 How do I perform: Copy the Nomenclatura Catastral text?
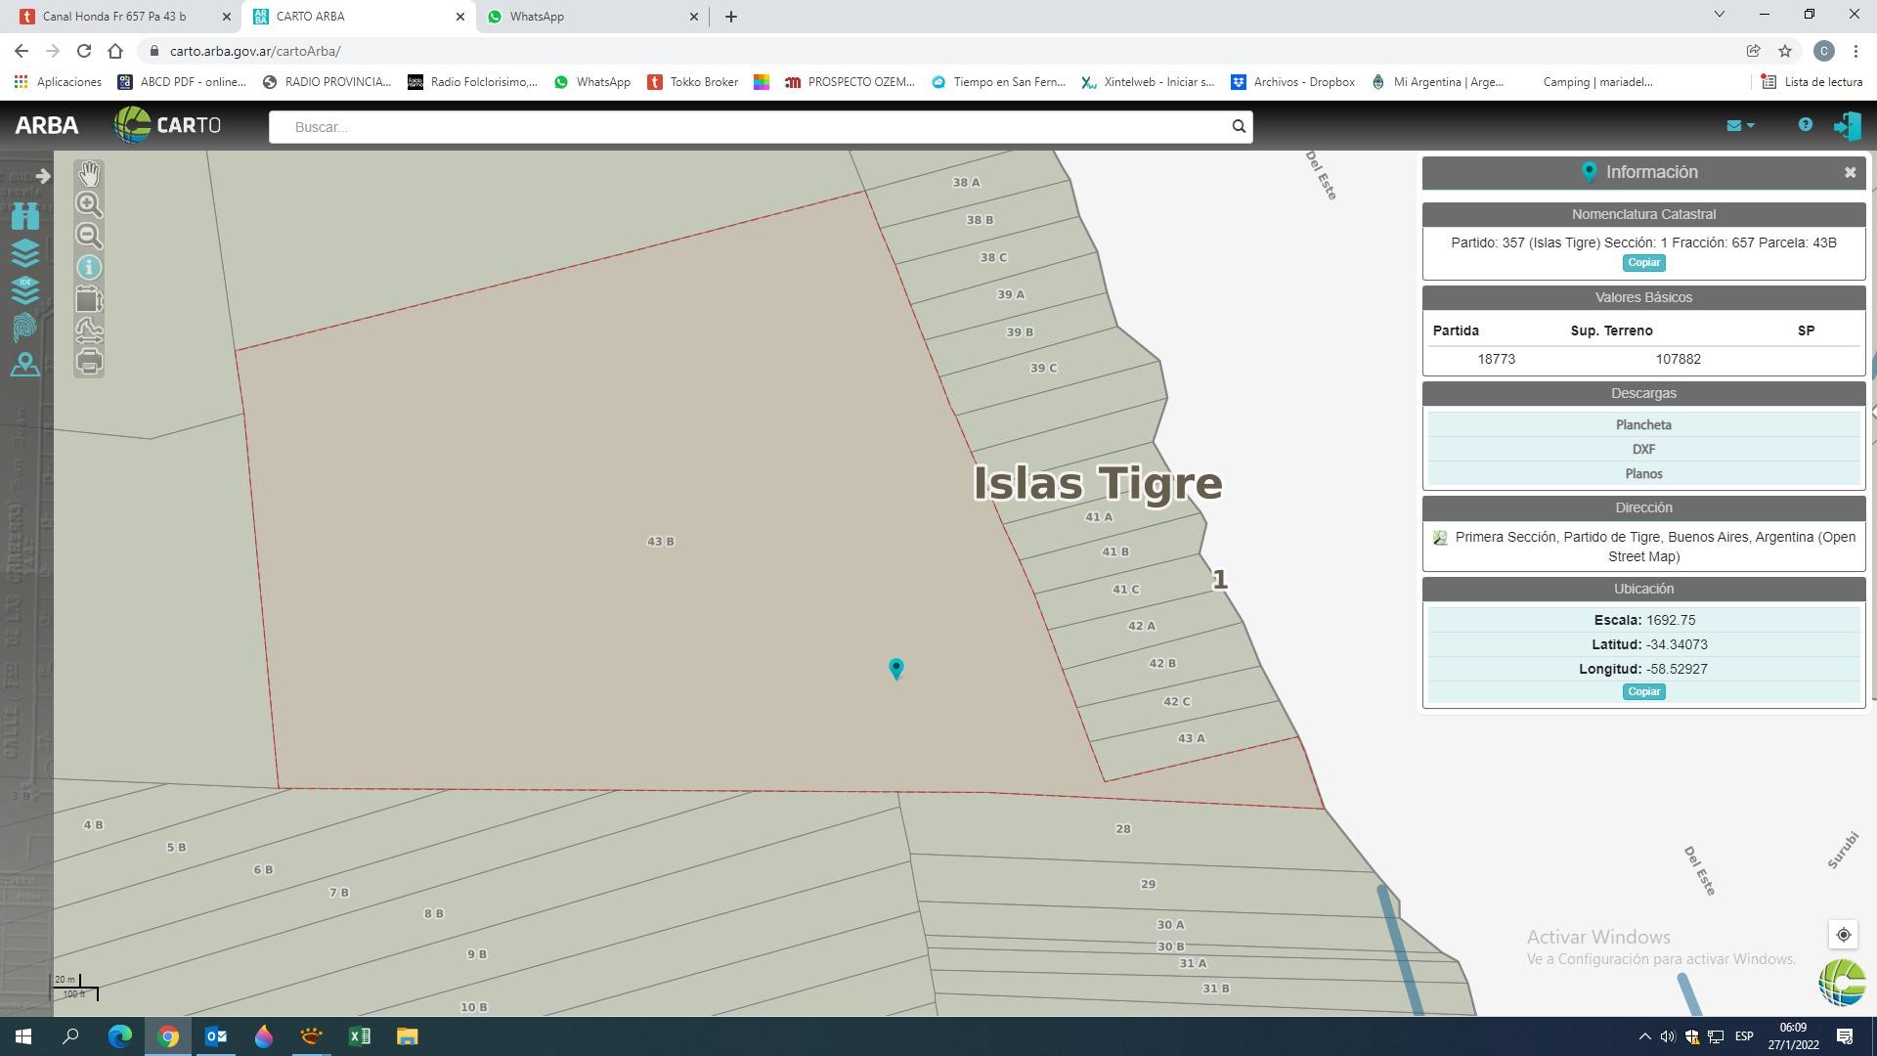pyautogui.click(x=1643, y=263)
